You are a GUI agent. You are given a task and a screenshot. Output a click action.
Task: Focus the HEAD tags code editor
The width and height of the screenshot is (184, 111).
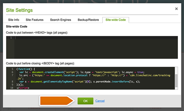pos(92,47)
